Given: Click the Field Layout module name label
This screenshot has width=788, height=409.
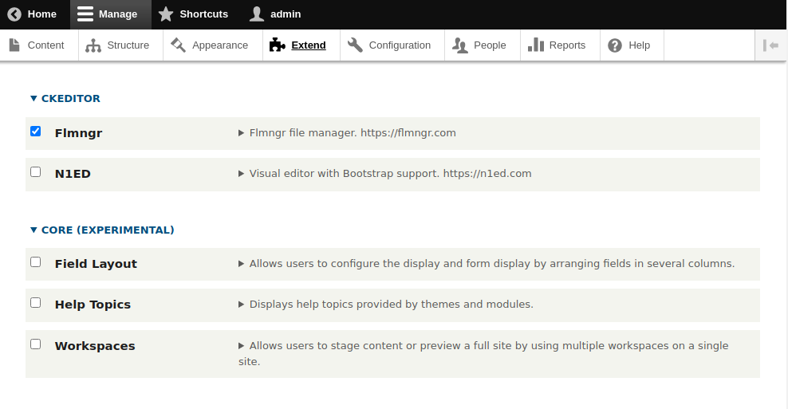Looking at the screenshot, I should [x=96, y=264].
